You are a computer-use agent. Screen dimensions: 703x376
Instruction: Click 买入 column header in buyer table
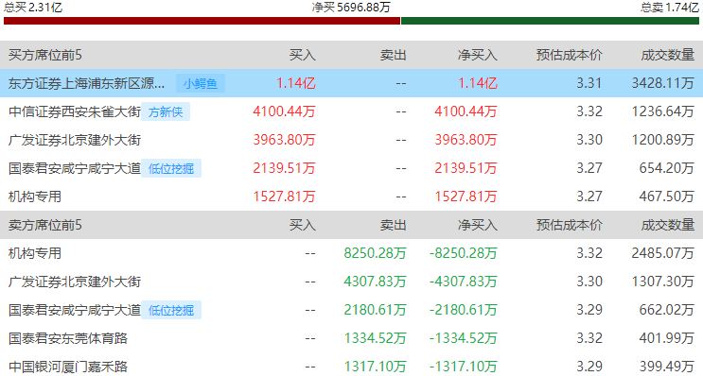(x=302, y=55)
